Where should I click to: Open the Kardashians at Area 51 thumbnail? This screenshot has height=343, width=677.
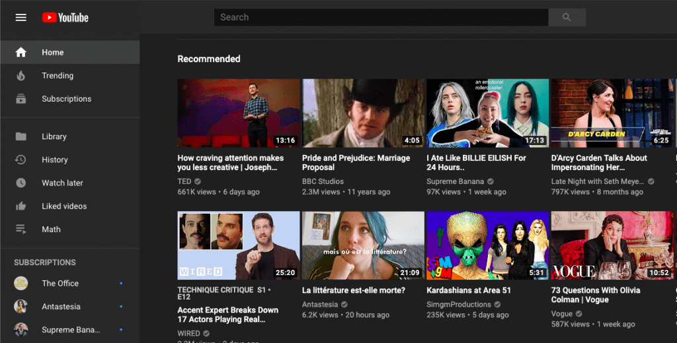pyautogui.click(x=487, y=245)
